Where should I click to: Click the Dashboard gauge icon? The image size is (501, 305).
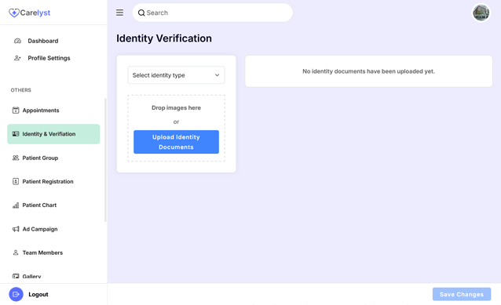17,41
